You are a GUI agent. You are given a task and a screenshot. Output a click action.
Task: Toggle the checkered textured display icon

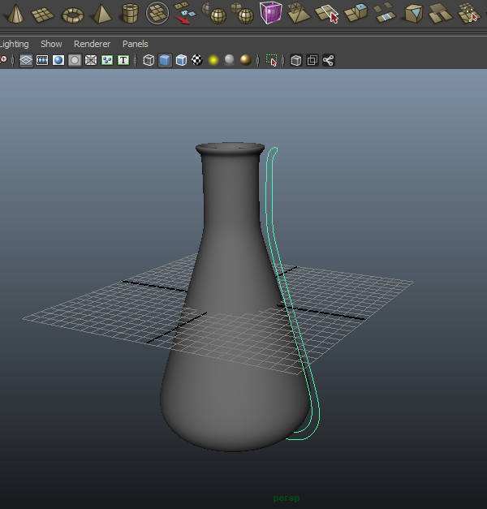coord(196,60)
